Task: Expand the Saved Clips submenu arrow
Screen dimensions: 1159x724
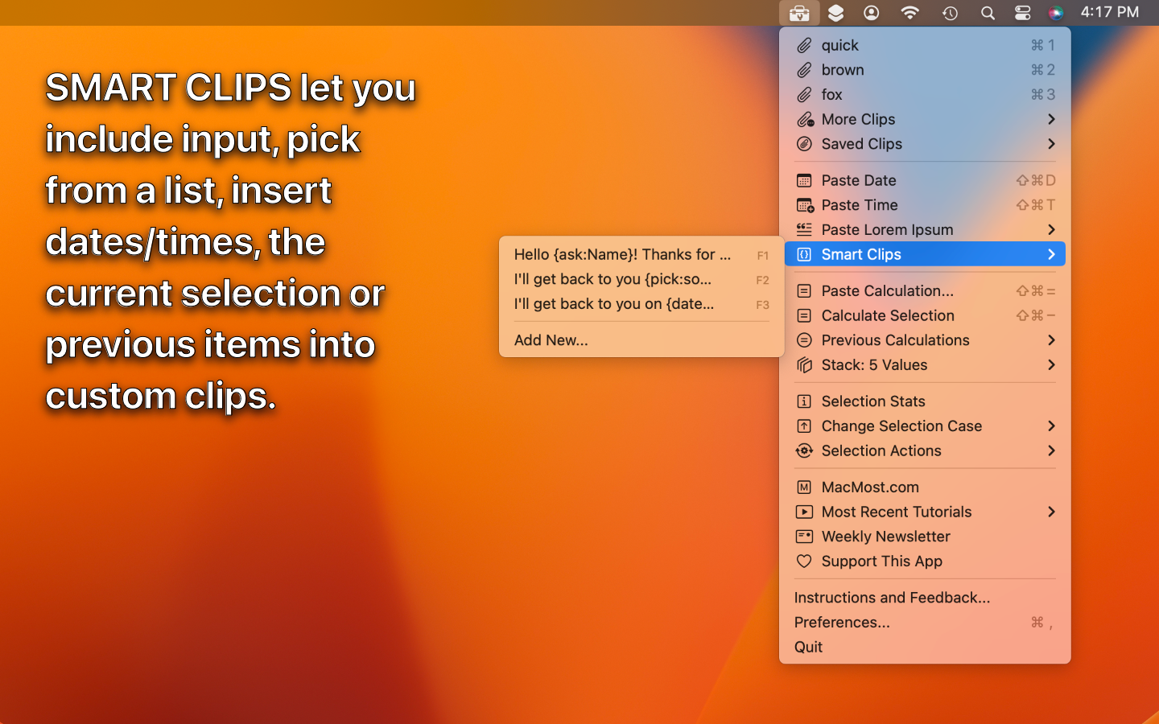Action: point(1051,144)
